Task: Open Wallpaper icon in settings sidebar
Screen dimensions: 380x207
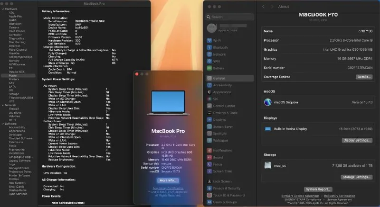Action: [209, 140]
